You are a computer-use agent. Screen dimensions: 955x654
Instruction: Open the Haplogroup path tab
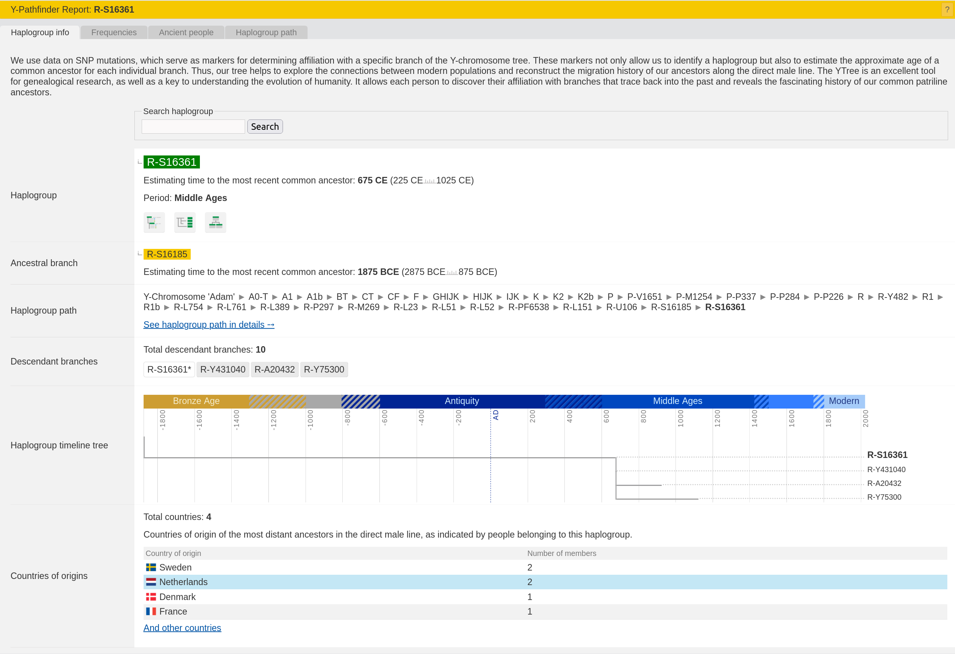[266, 33]
